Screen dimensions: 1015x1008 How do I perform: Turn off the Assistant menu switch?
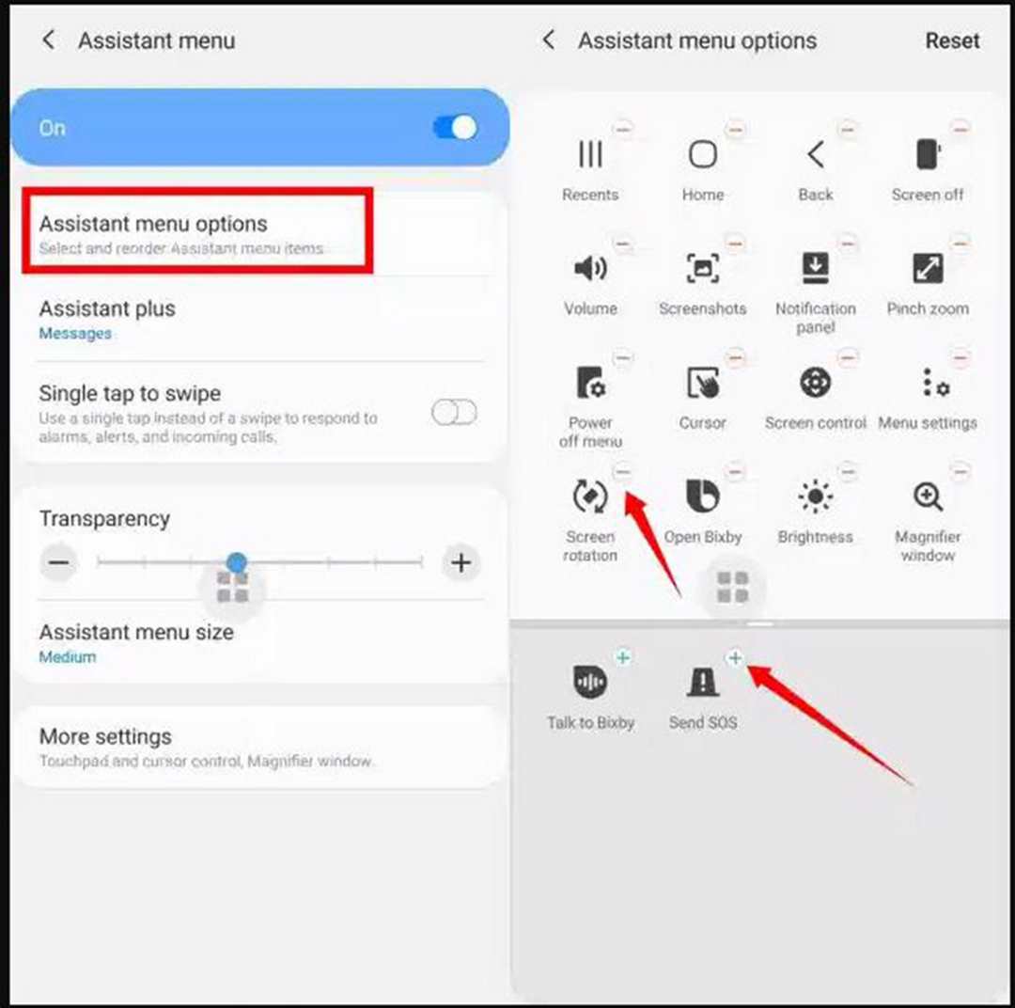tap(455, 128)
